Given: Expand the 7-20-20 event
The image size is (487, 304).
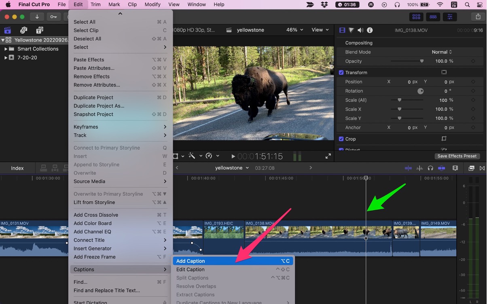Looking at the screenshot, I should point(6,58).
